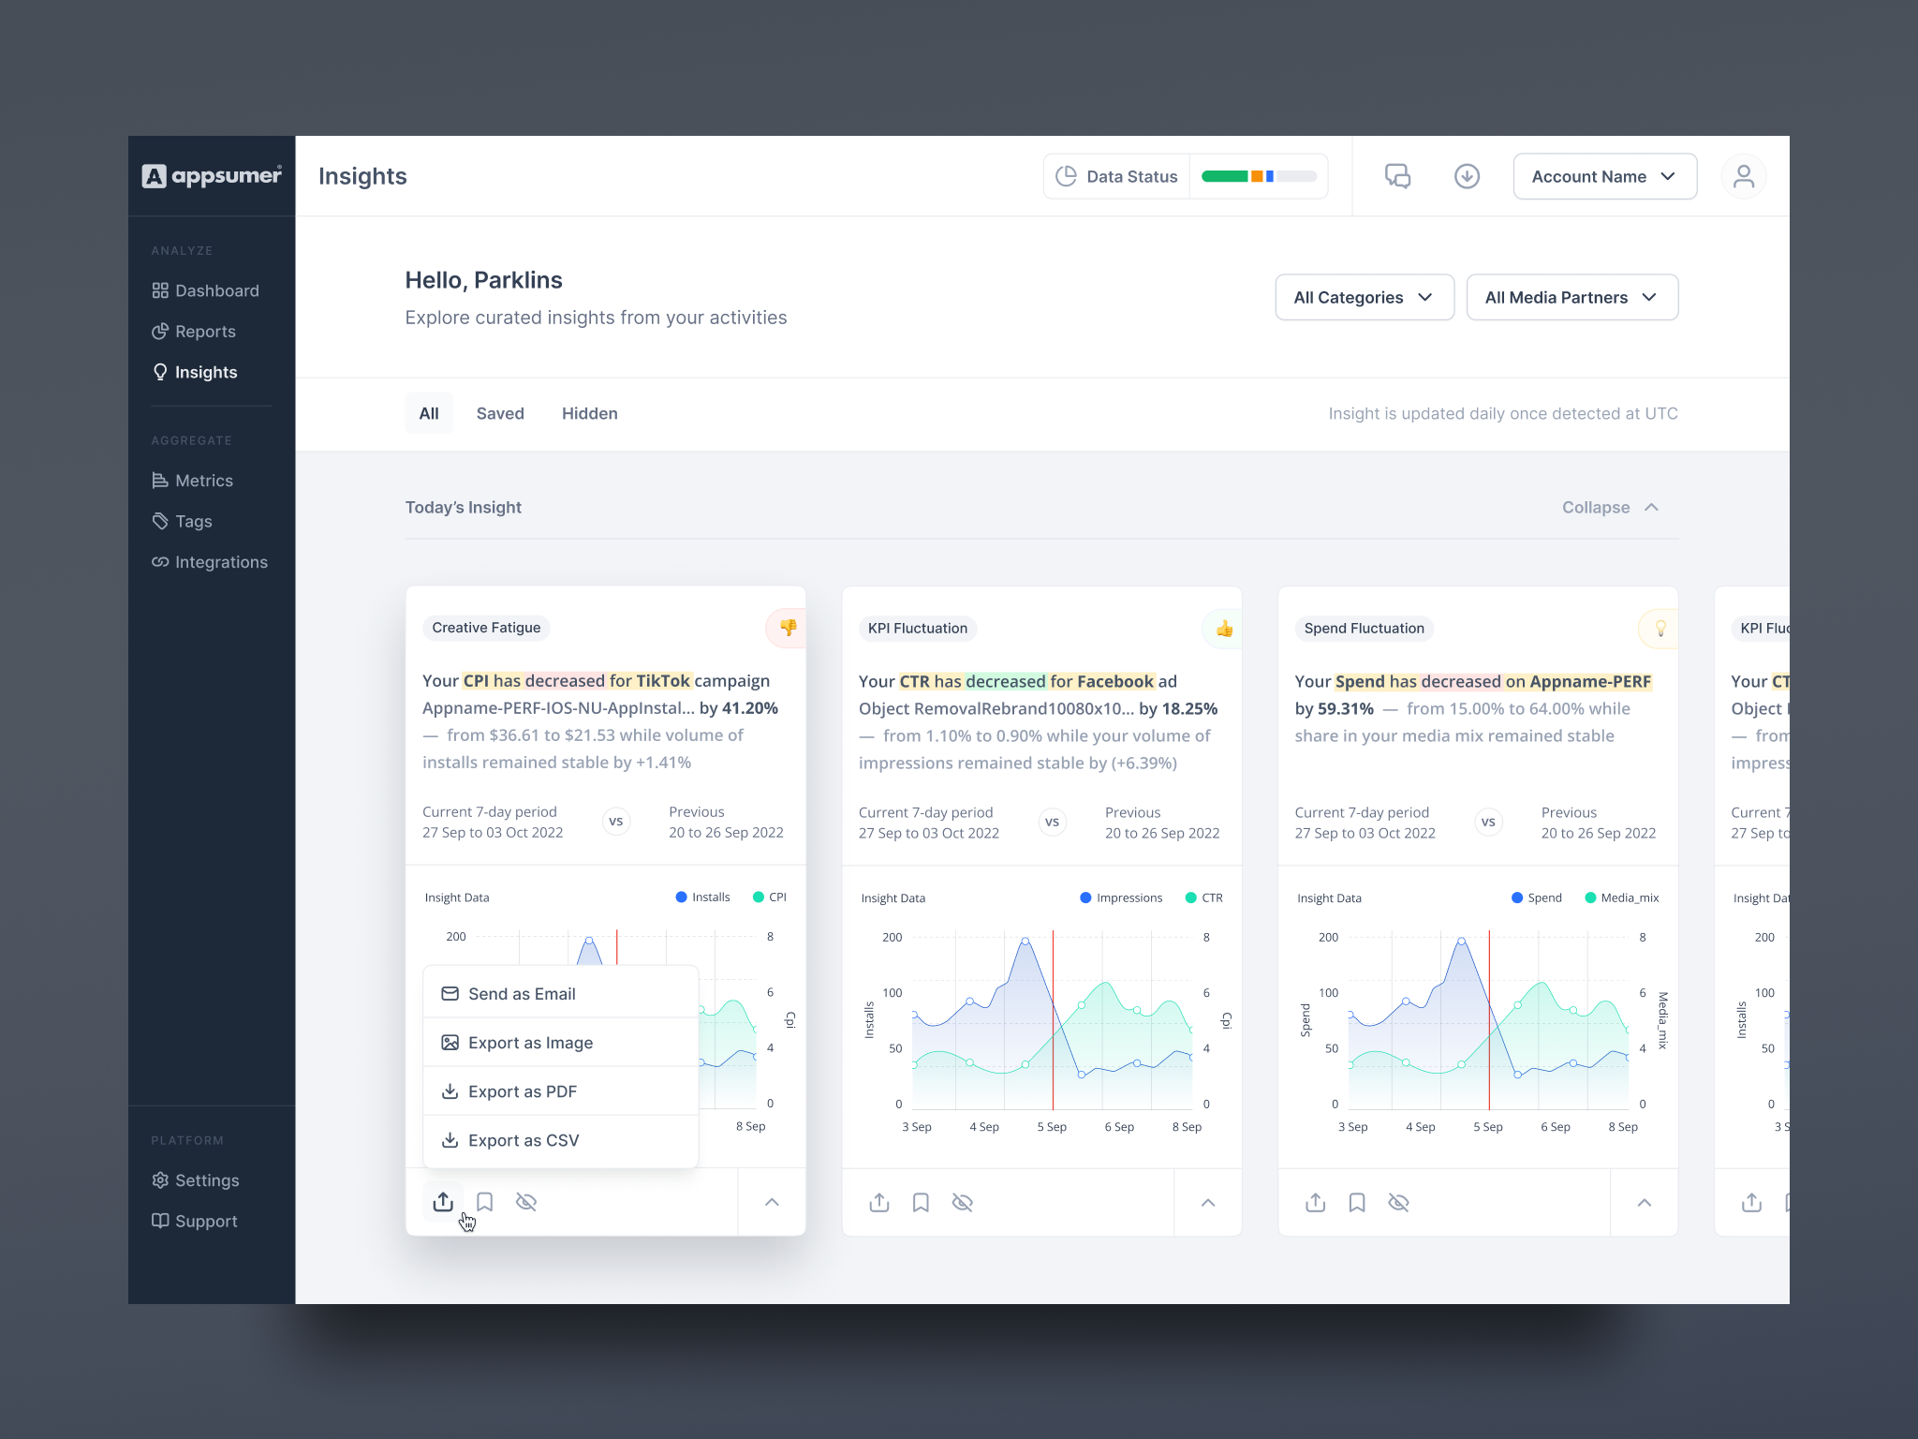This screenshot has height=1439, width=1918.
Task: Choose Export as CSV
Action: click(x=561, y=1140)
